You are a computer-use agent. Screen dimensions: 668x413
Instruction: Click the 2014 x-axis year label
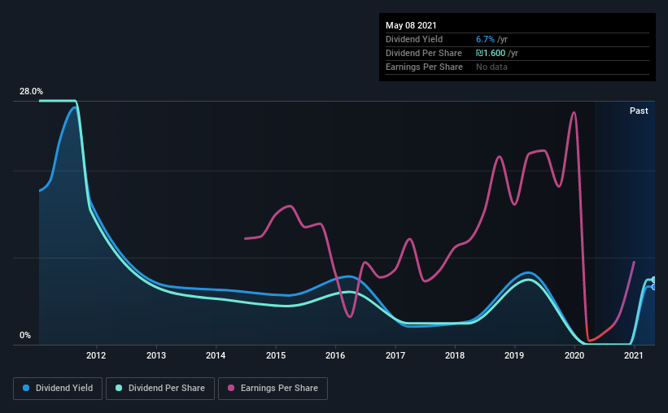[x=216, y=355]
